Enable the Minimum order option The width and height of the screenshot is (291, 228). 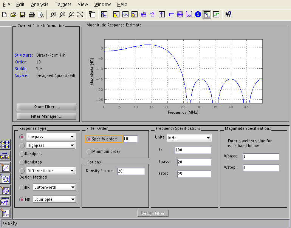click(89, 151)
